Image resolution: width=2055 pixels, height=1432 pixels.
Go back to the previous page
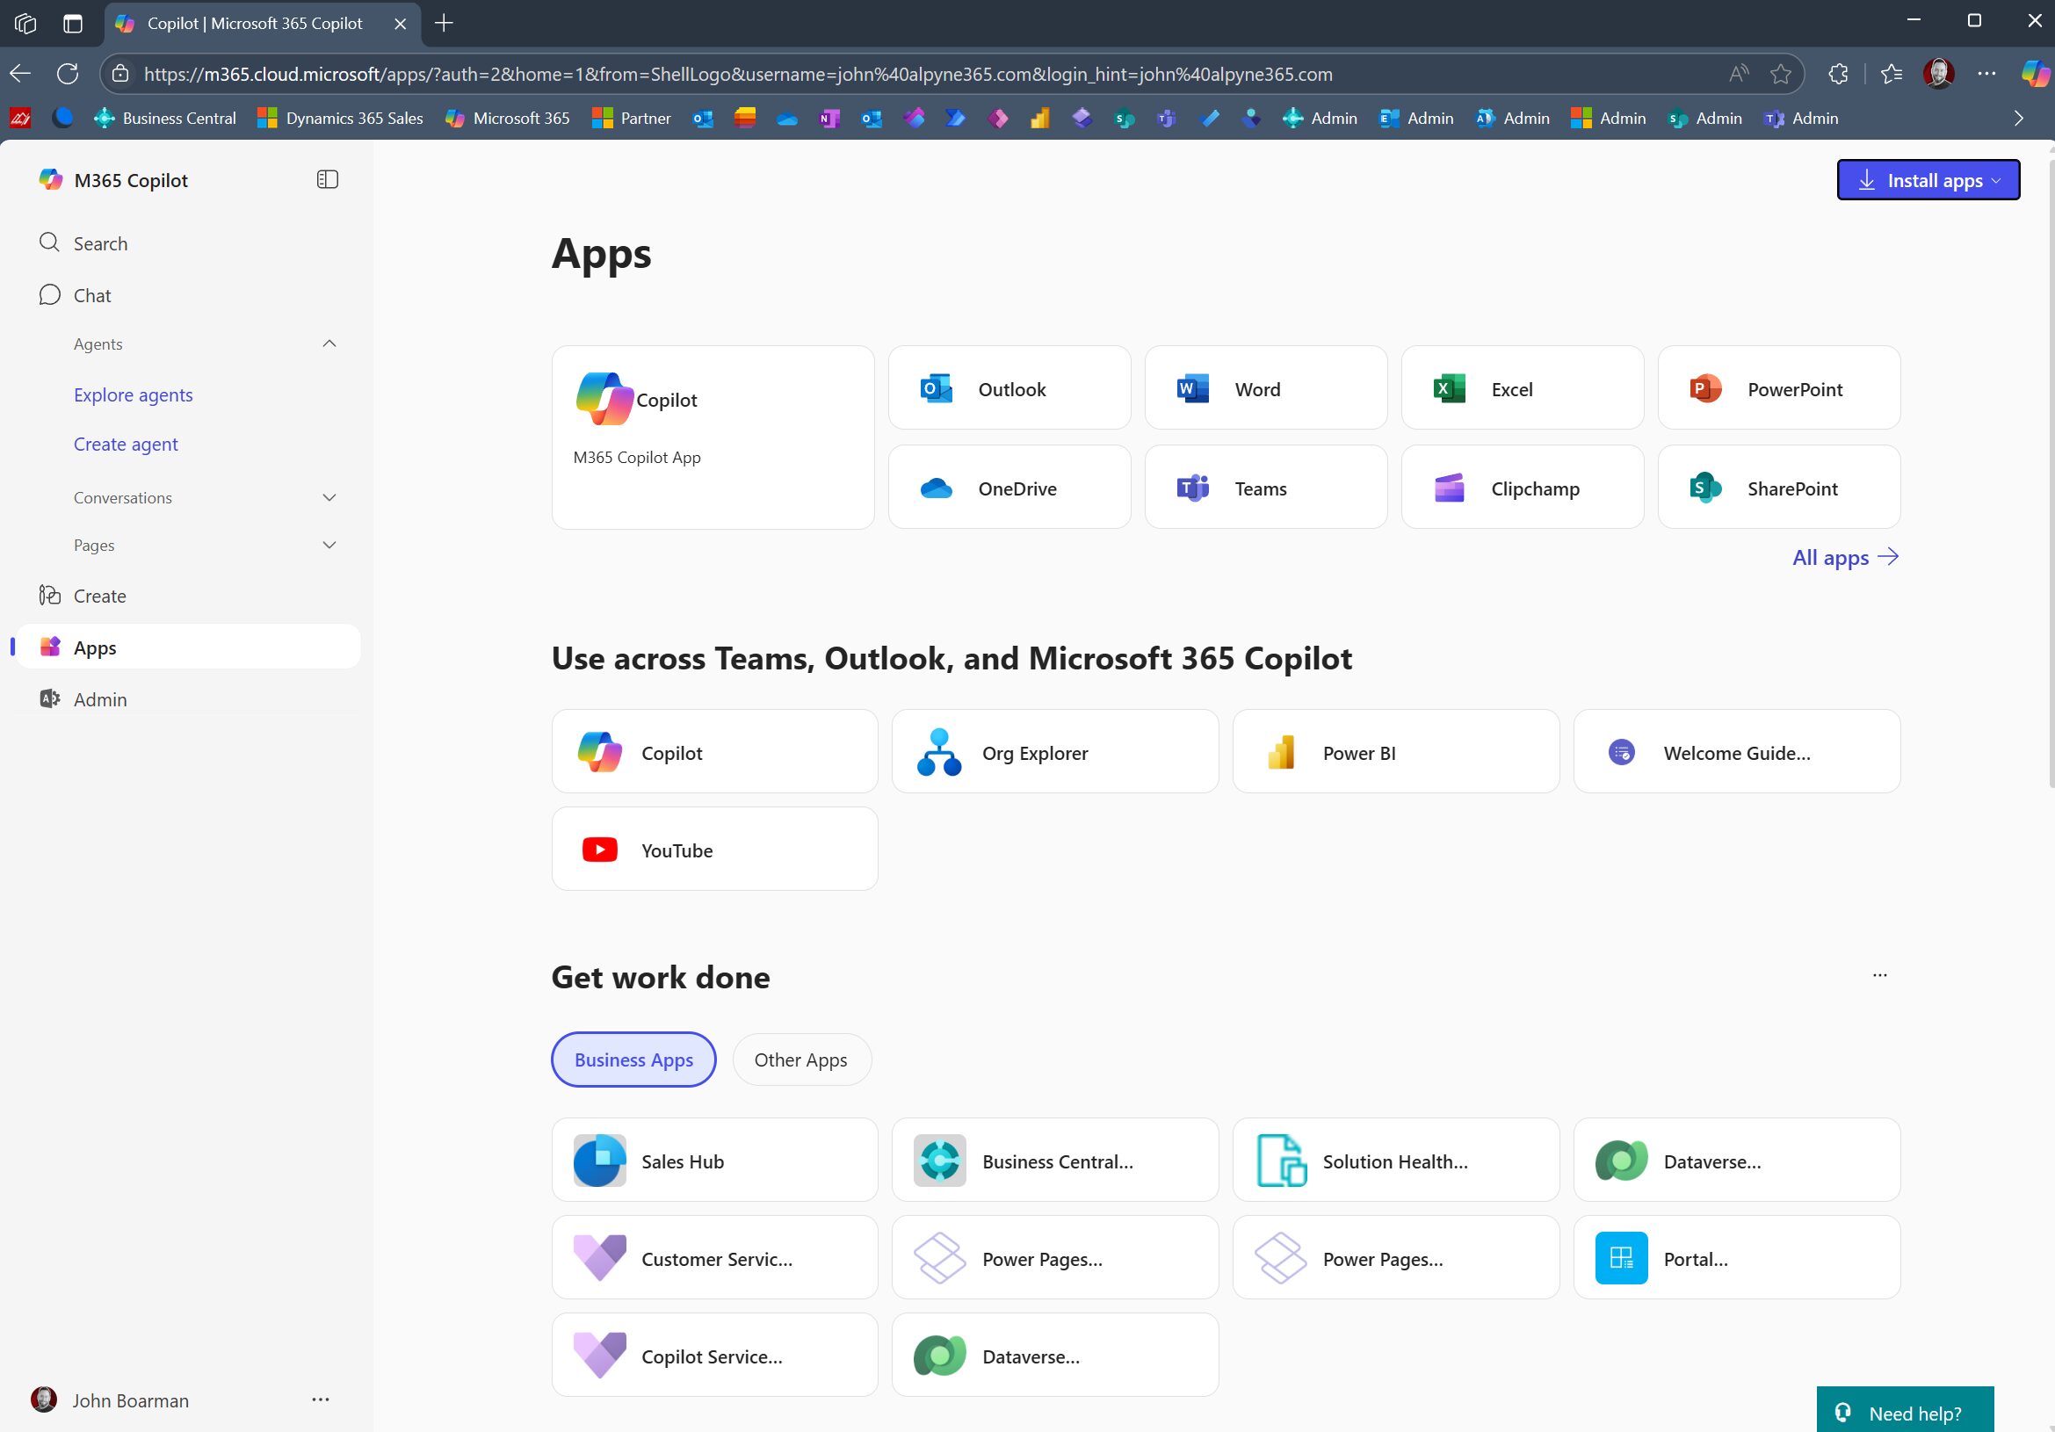(19, 74)
